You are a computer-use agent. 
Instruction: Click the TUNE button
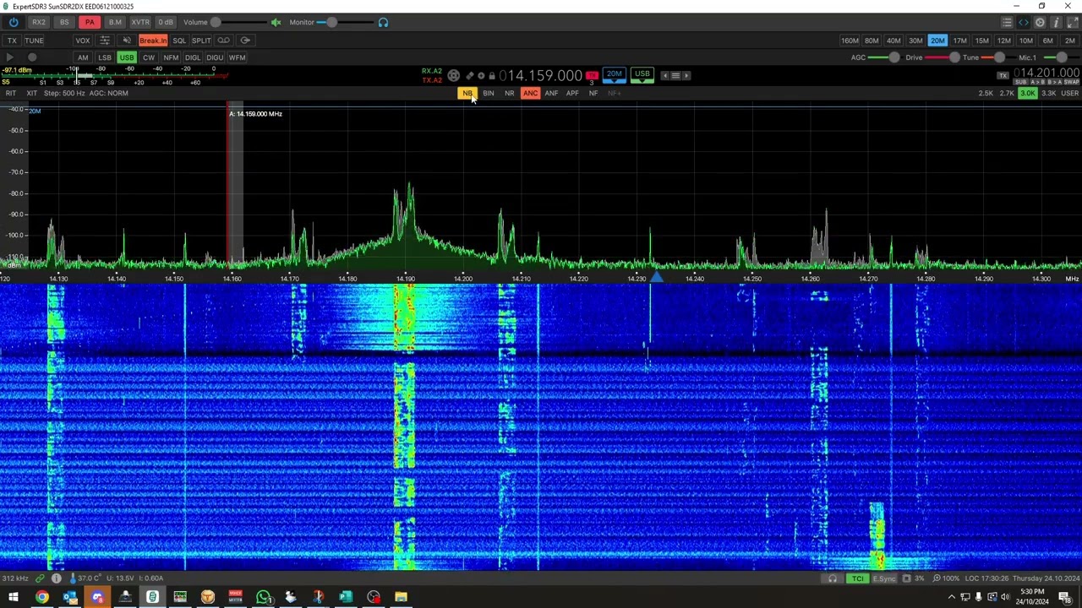[x=34, y=41]
